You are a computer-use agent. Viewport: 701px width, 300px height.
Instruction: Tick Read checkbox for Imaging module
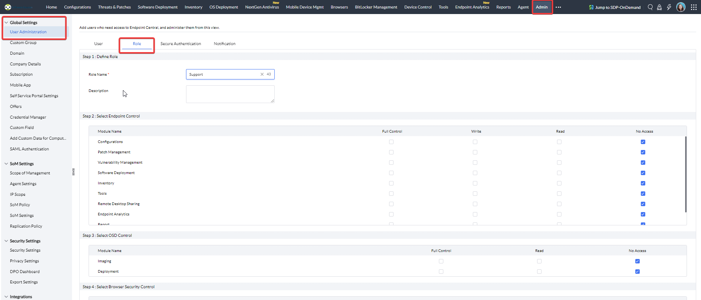click(539, 261)
